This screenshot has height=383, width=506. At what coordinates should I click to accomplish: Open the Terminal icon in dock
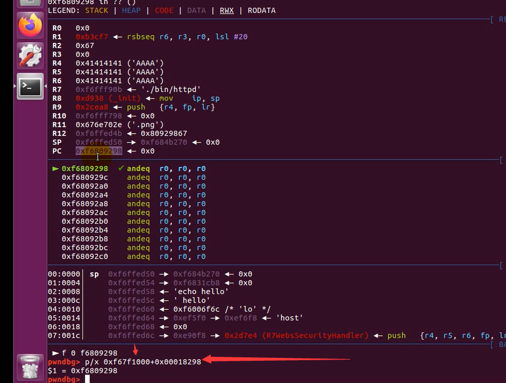(30, 86)
